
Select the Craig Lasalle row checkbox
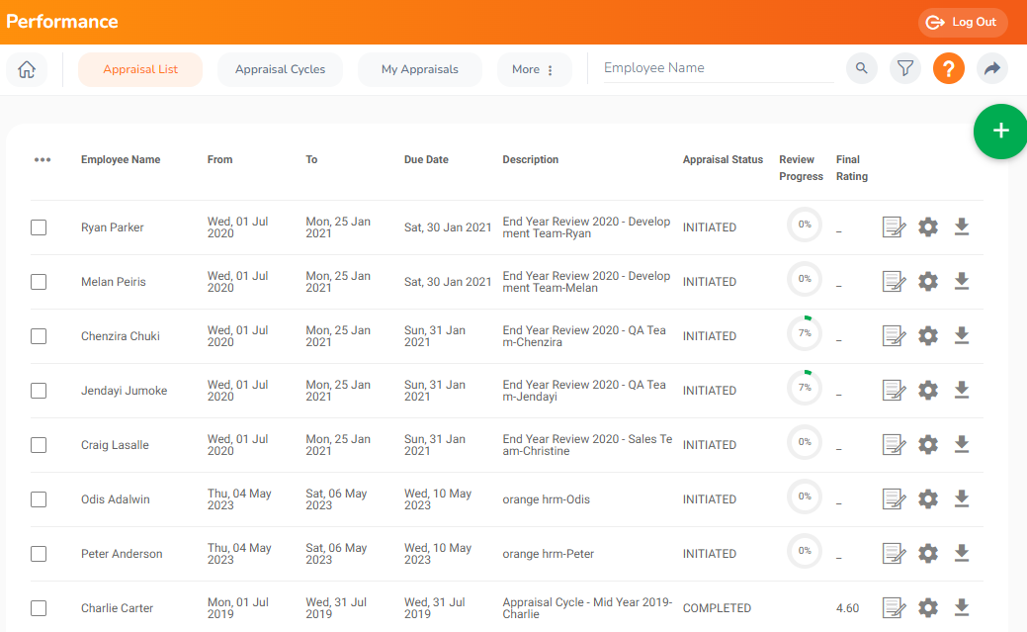tap(39, 445)
